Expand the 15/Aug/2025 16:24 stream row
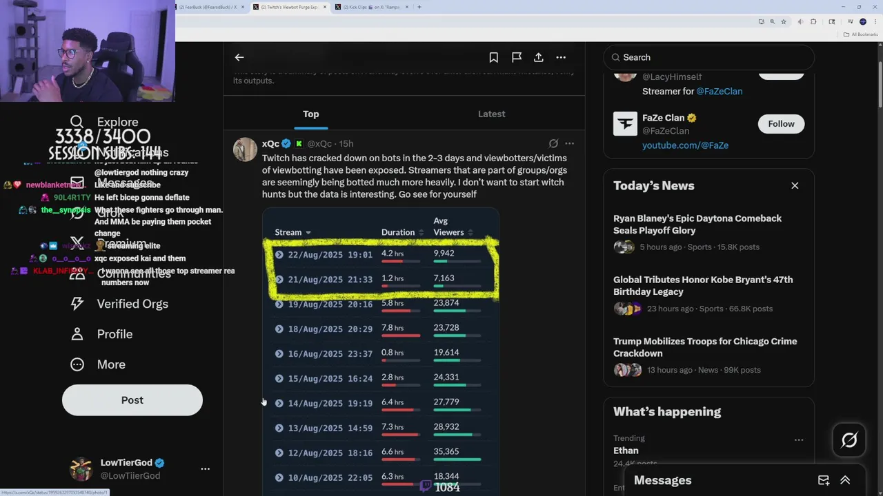 [279, 379]
